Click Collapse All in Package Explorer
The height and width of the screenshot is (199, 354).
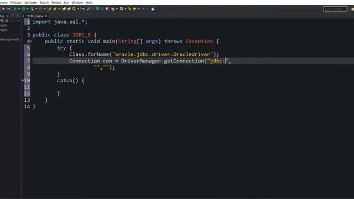tap(2, 21)
